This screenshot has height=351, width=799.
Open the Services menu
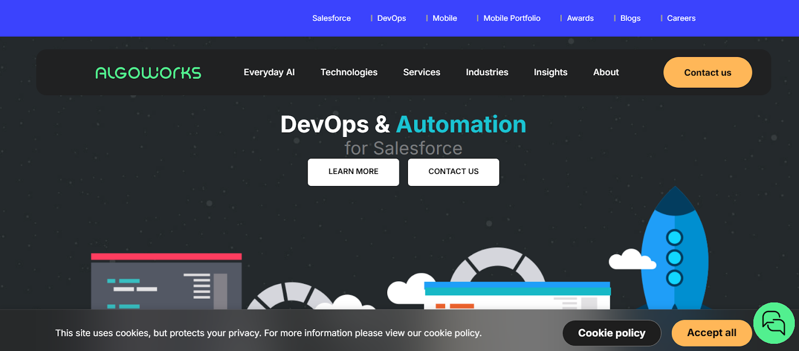(x=421, y=72)
